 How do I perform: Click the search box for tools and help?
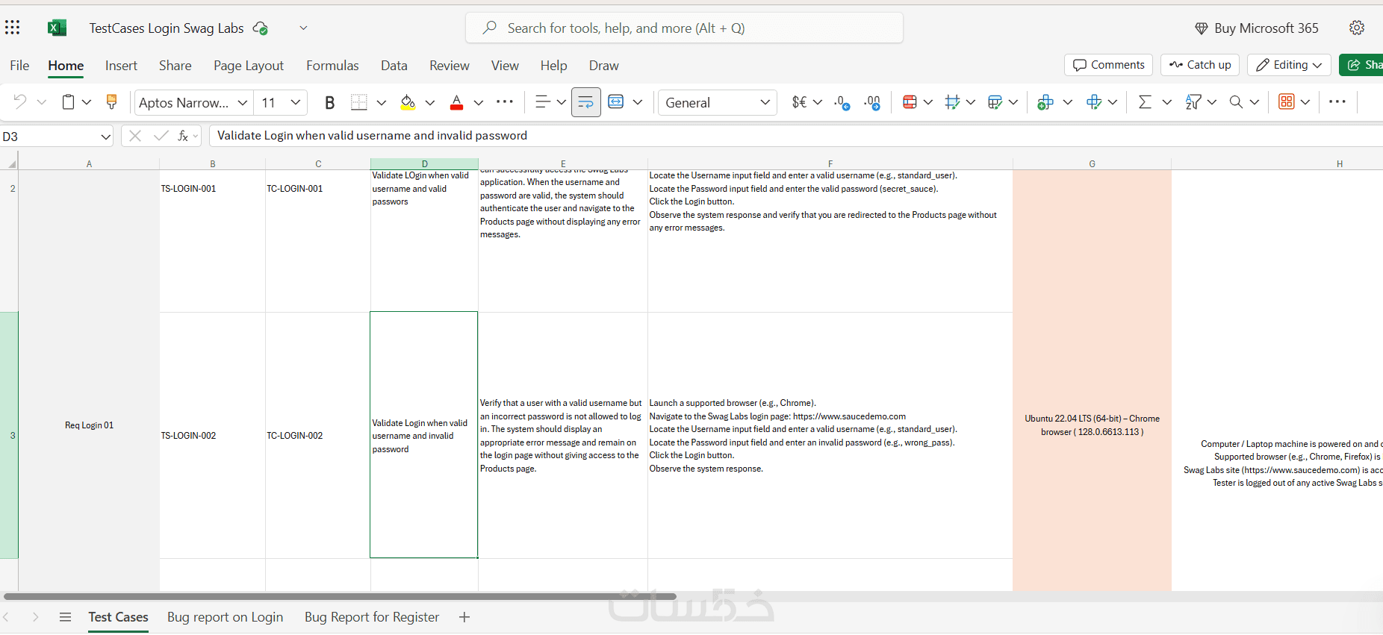[x=684, y=28]
